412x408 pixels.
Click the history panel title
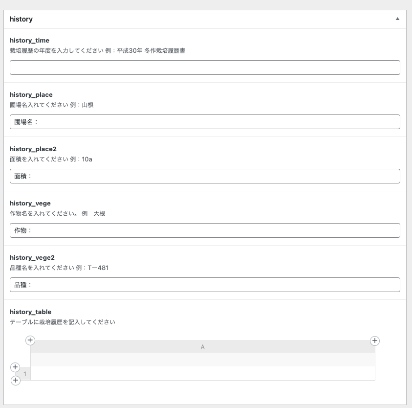click(x=22, y=19)
